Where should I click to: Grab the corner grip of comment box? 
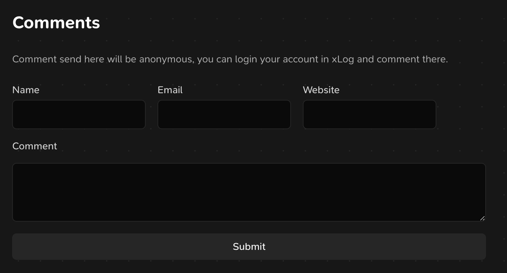click(482, 218)
